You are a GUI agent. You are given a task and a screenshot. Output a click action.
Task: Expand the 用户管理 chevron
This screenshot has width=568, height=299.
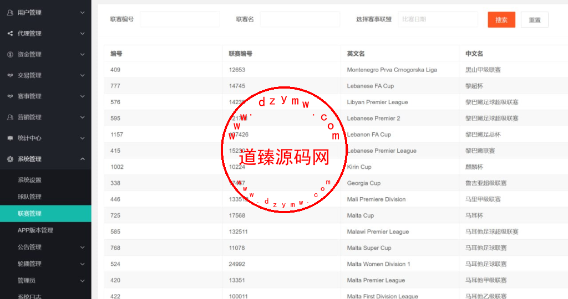(83, 13)
